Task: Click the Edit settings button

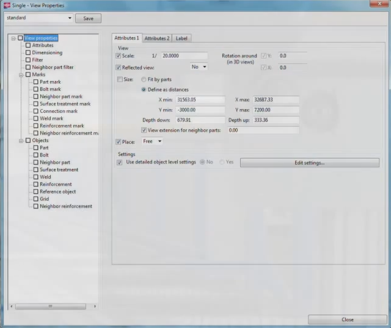Action: [x=309, y=163]
